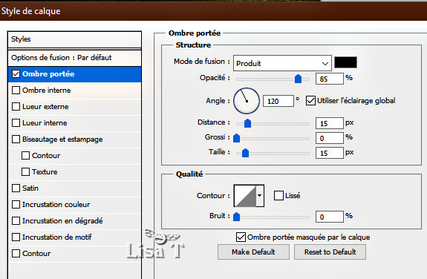Viewport: 427px width, 279px height.
Task: Click the black shadow color swatch
Action: 345,62
